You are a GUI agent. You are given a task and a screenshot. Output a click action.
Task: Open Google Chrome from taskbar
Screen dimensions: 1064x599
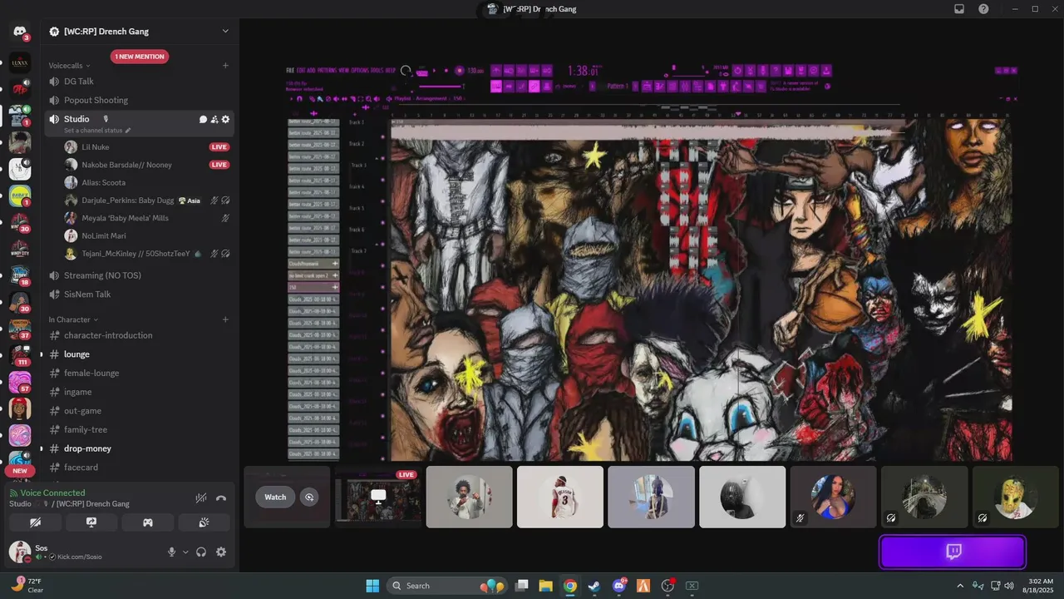(x=569, y=586)
